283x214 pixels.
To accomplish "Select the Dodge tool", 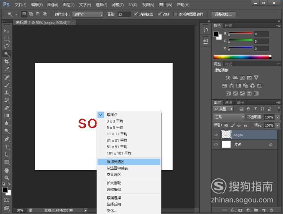I will tap(7, 131).
